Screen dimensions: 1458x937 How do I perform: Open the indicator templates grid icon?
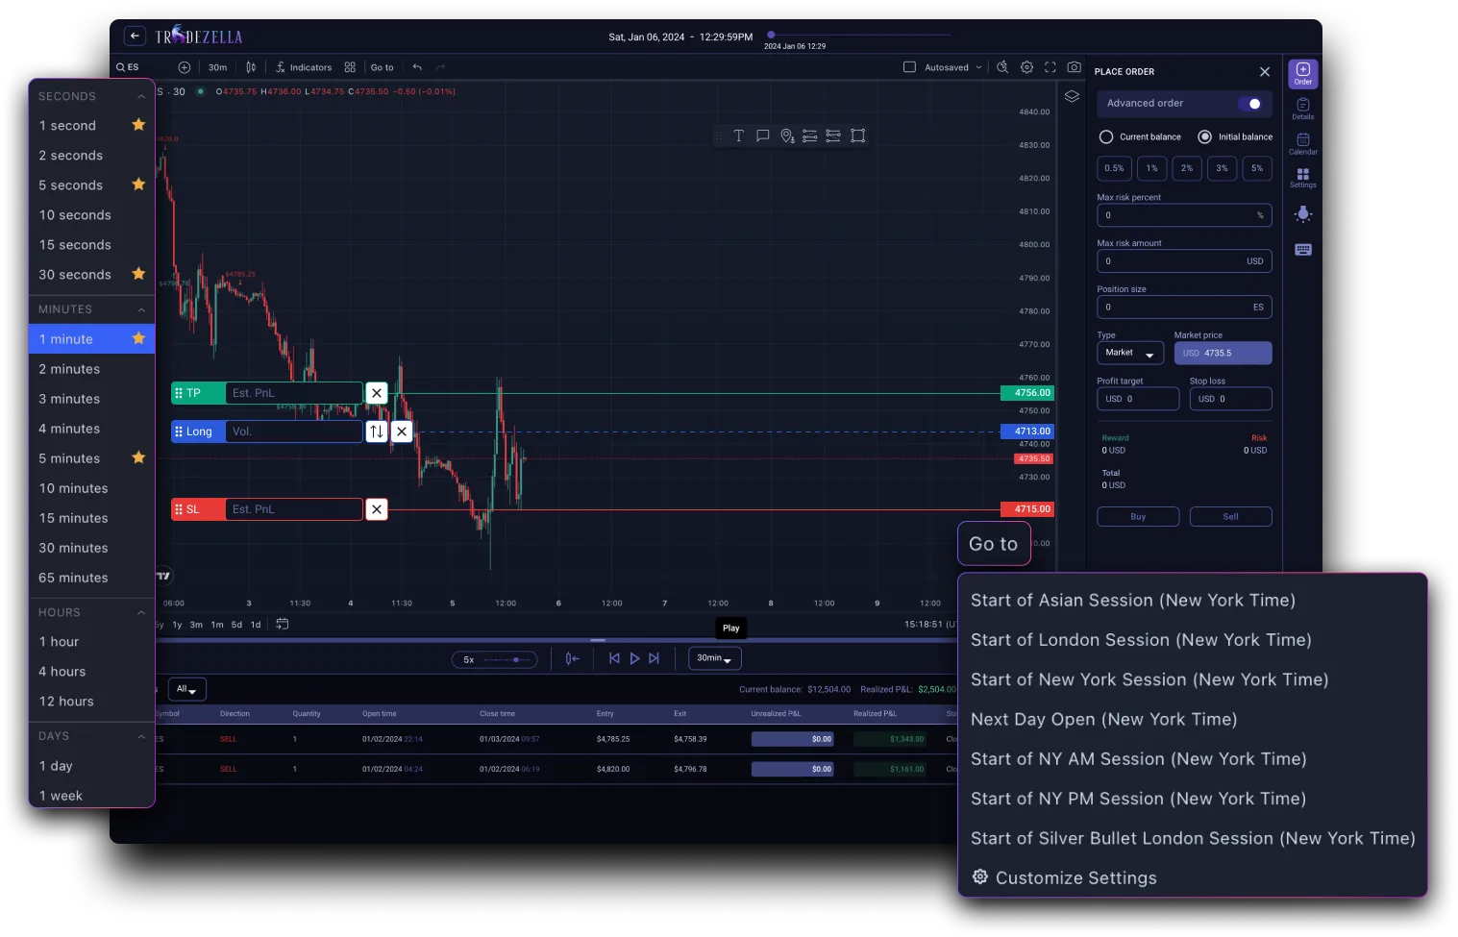click(x=350, y=67)
